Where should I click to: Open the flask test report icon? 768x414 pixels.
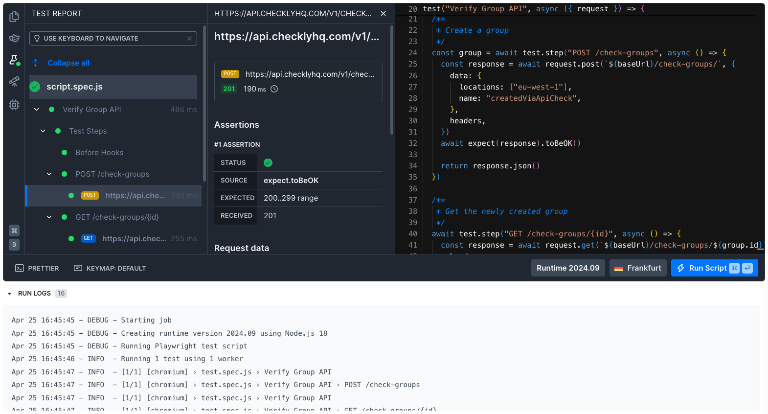14,60
